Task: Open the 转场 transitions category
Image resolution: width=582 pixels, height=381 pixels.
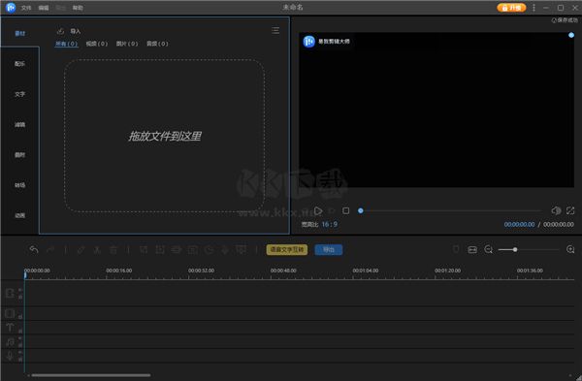Action: (20, 185)
